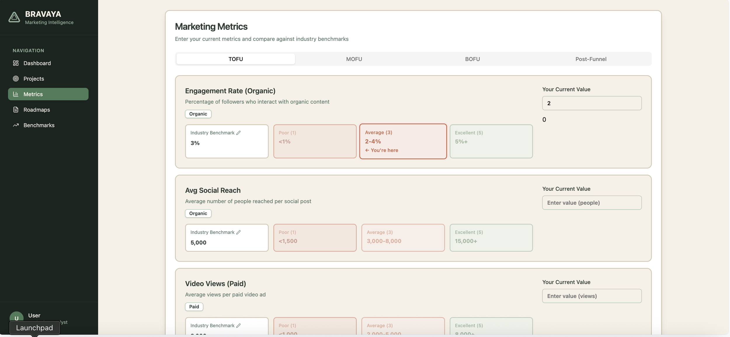Click the Bravaya triangle logo icon
Image resolution: width=730 pixels, height=337 pixels.
click(14, 17)
